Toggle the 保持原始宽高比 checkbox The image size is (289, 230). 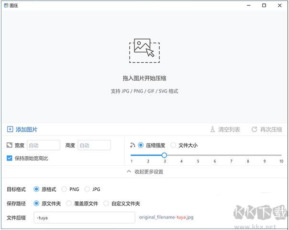click(10, 158)
